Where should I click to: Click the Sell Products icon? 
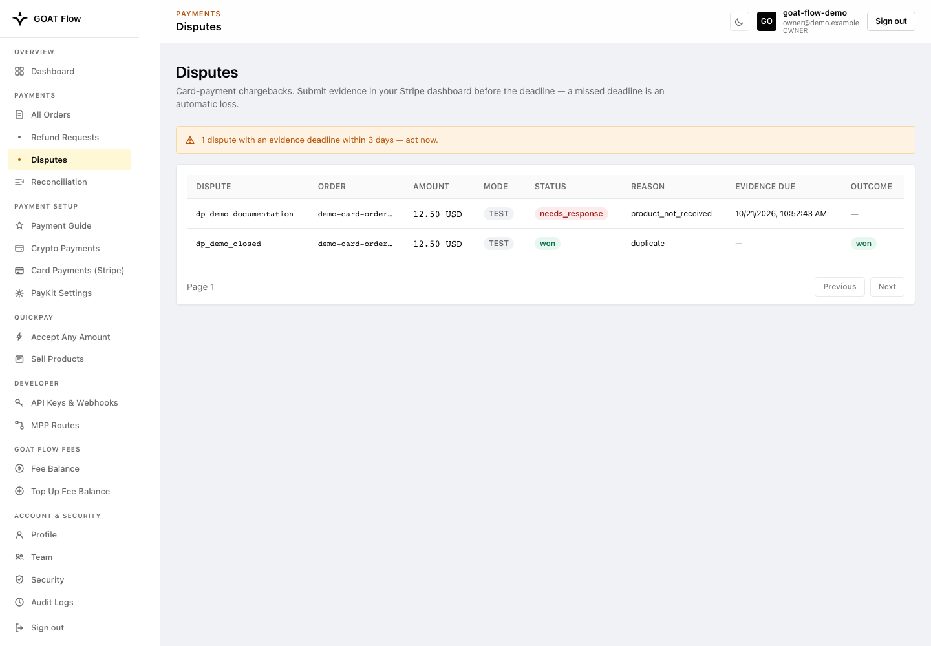tap(19, 359)
